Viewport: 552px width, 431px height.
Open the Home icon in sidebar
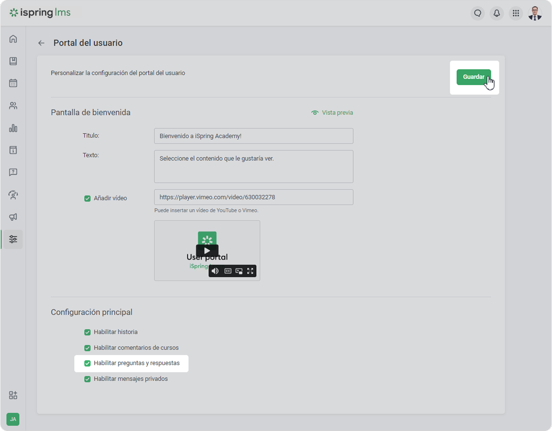(13, 39)
